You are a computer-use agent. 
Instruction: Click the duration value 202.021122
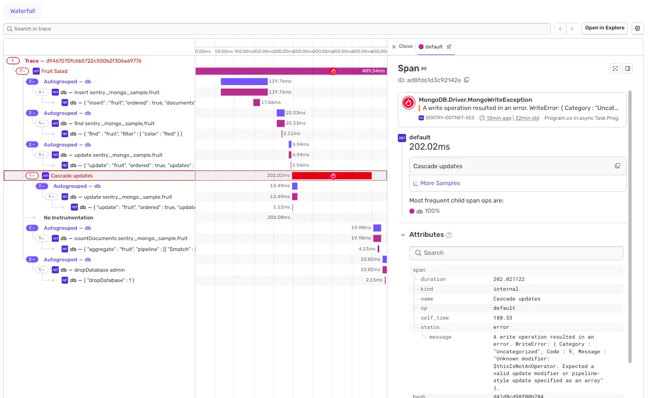[x=508, y=279]
